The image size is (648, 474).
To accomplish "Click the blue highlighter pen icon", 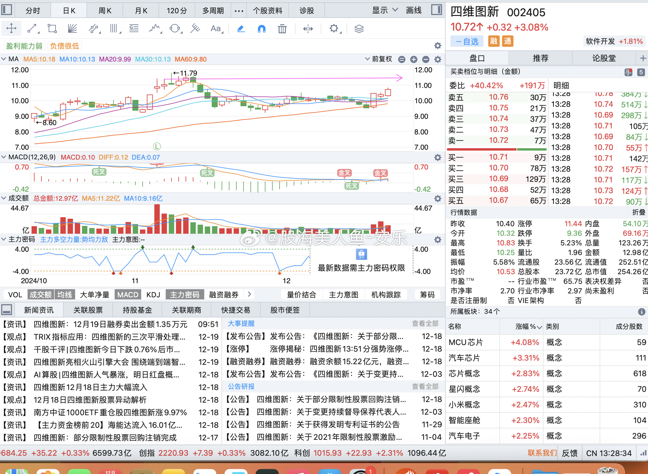I will (x=241, y=29).
